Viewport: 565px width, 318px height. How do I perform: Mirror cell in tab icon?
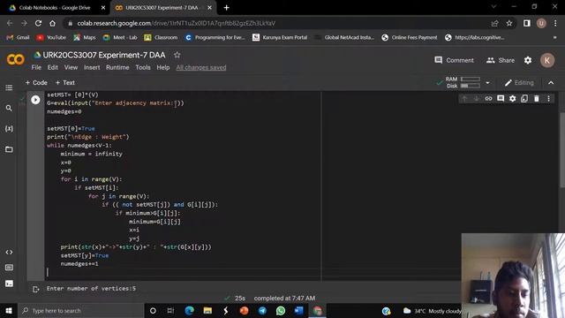point(524,98)
